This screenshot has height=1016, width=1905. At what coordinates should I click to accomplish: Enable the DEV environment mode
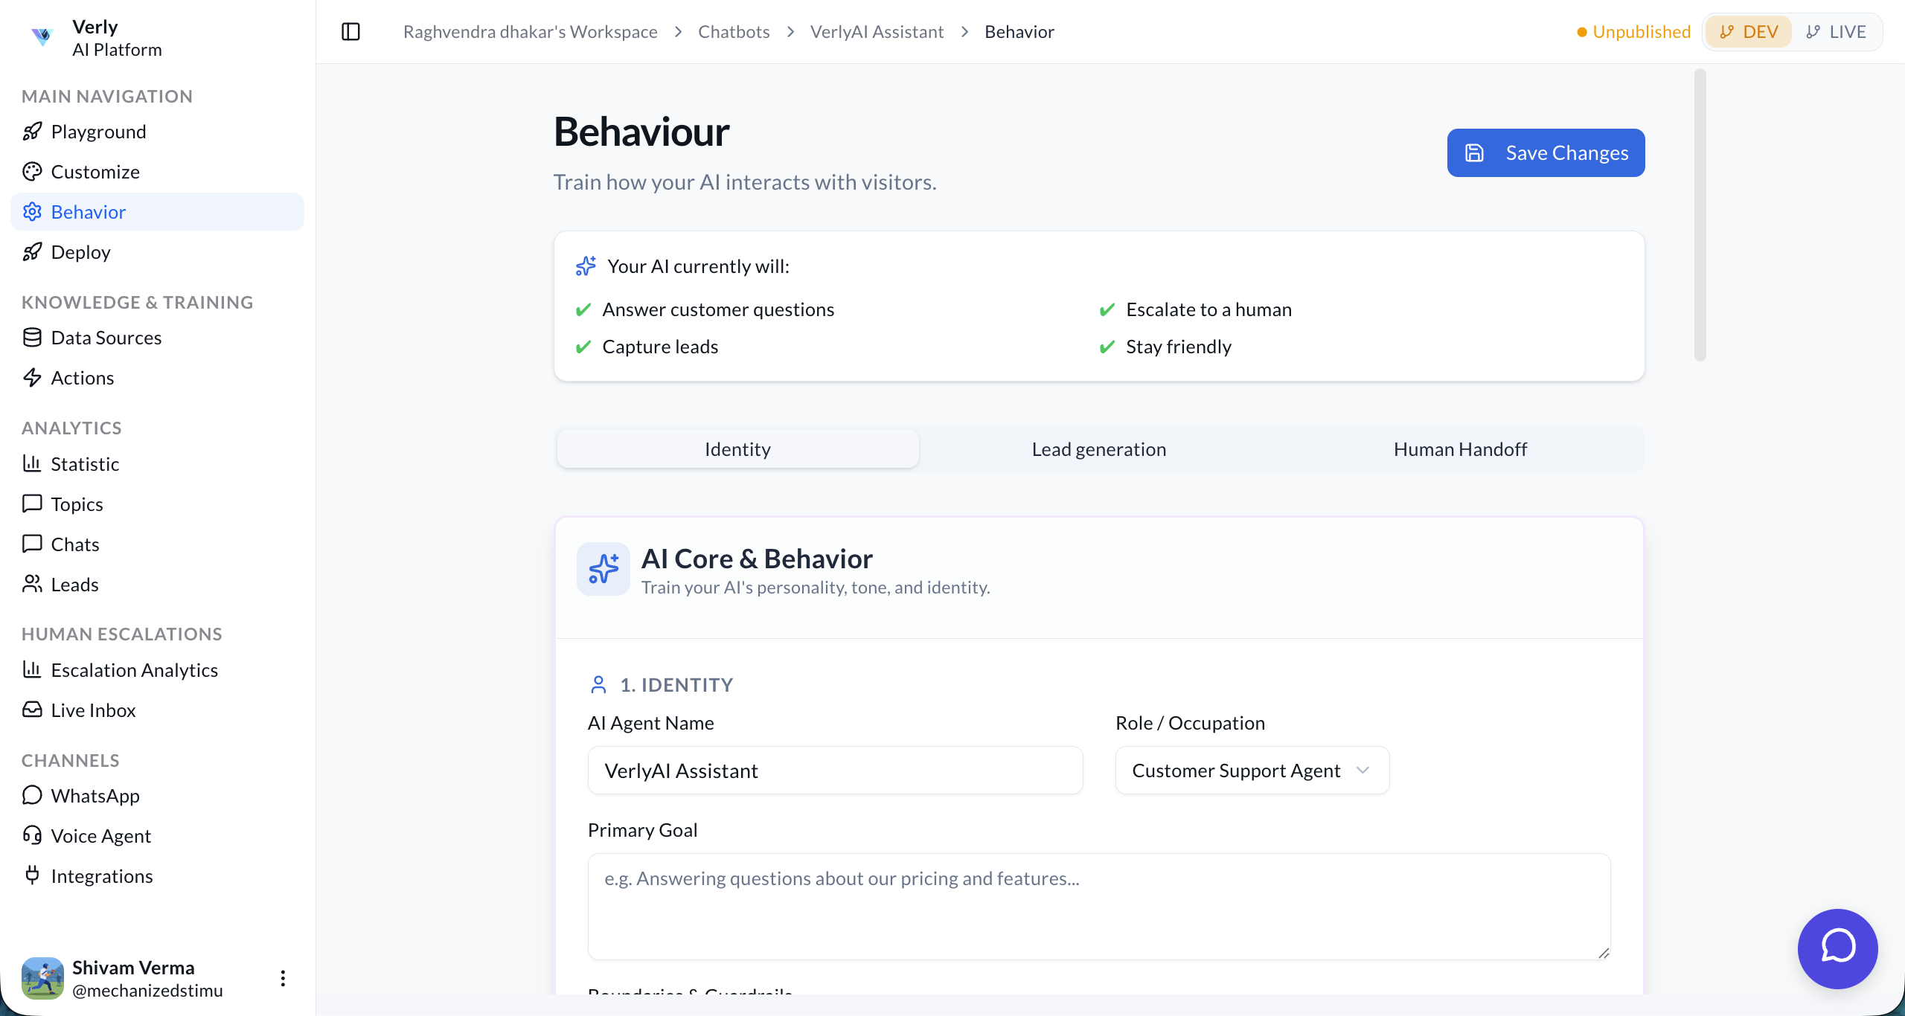pos(1748,31)
